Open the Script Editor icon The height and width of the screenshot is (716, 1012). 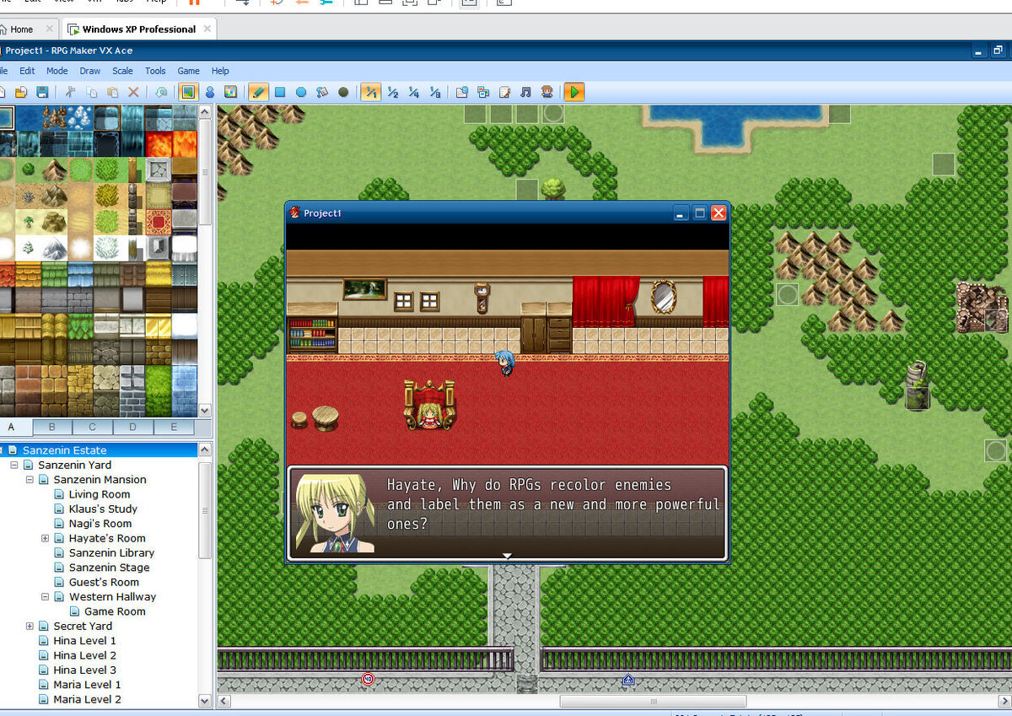(x=504, y=92)
